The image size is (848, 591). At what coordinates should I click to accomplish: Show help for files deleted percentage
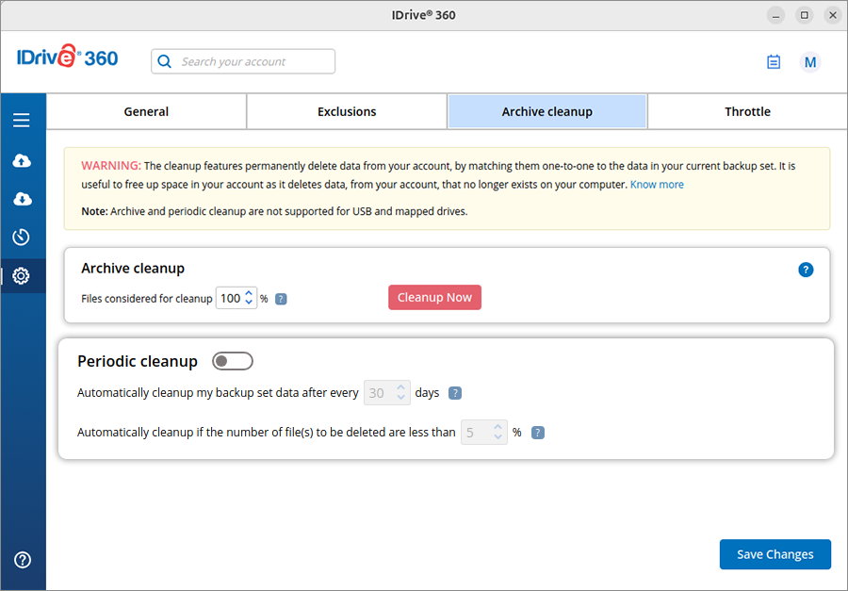click(538, 433)
